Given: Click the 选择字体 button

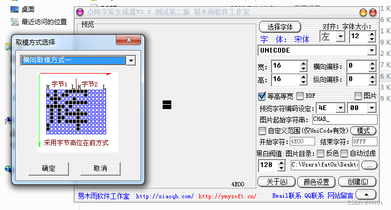Looking at the screenshot, I should point(280,27).
